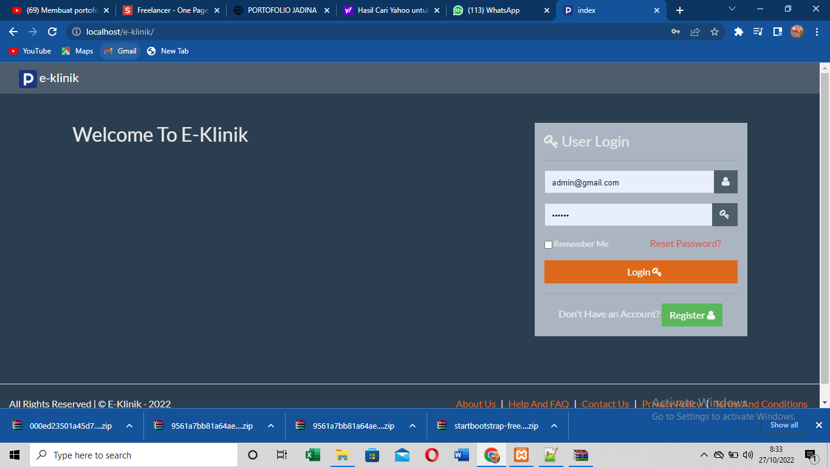Click the email input field
This screenshot has width=830, height=467.
pos(629,182)
